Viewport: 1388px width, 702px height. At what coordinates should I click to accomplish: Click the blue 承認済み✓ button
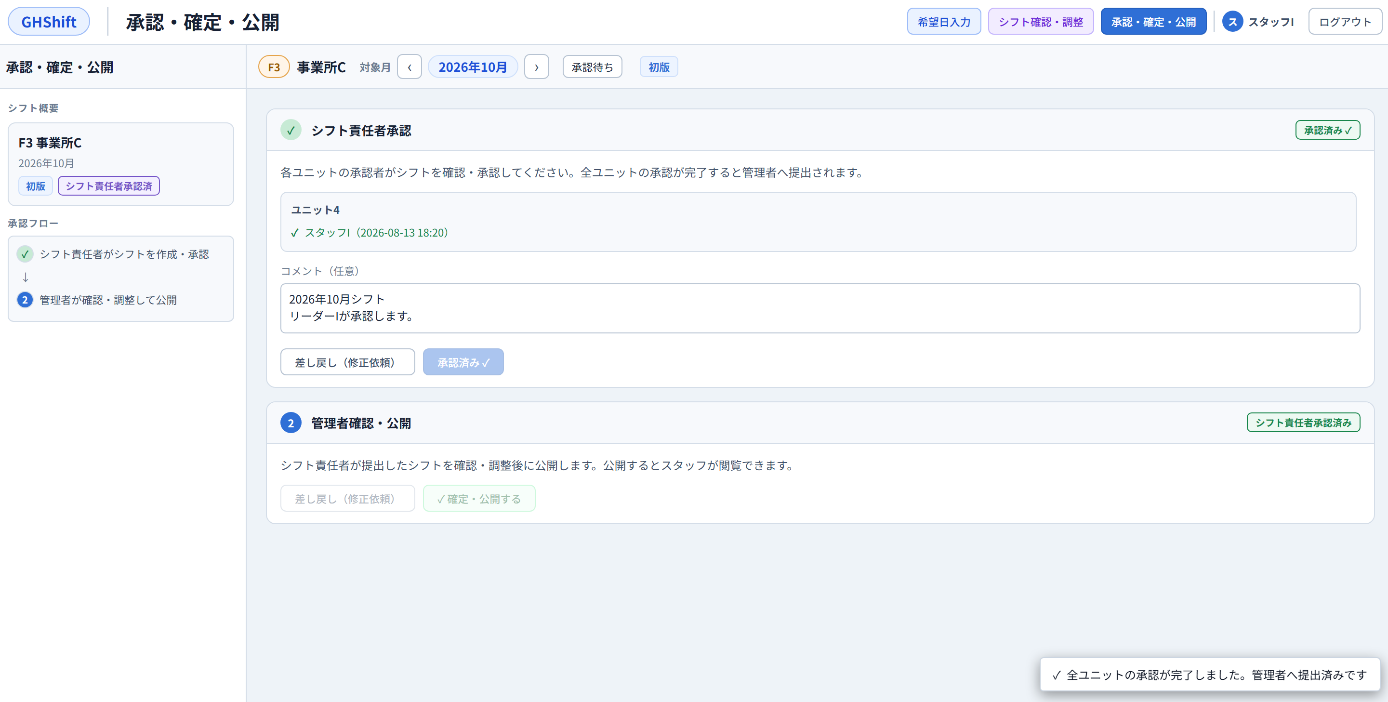click(463, 362)
